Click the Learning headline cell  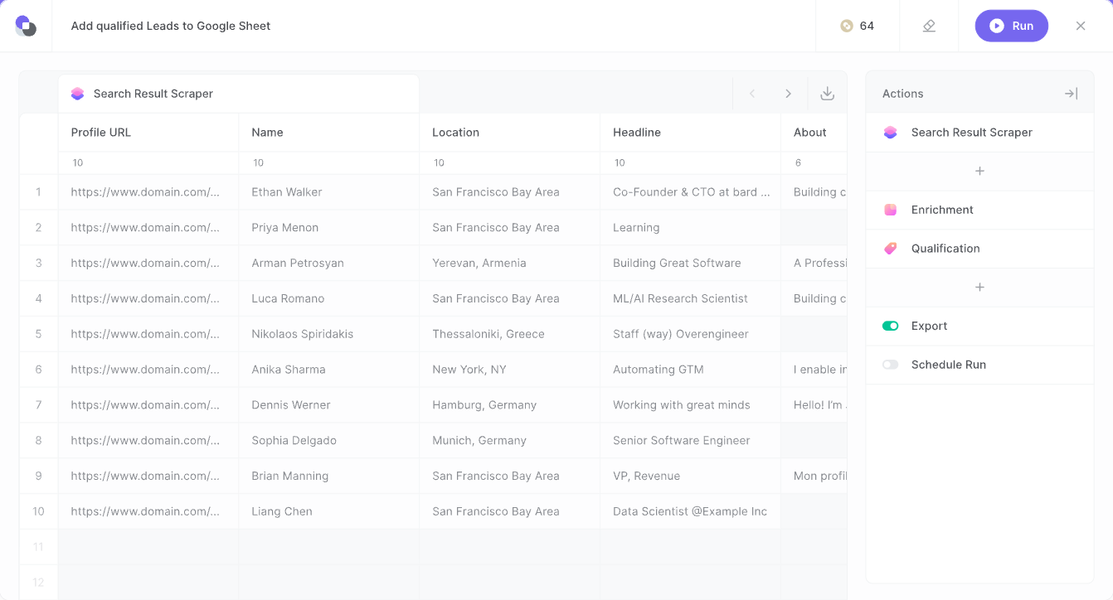point(691,228)
